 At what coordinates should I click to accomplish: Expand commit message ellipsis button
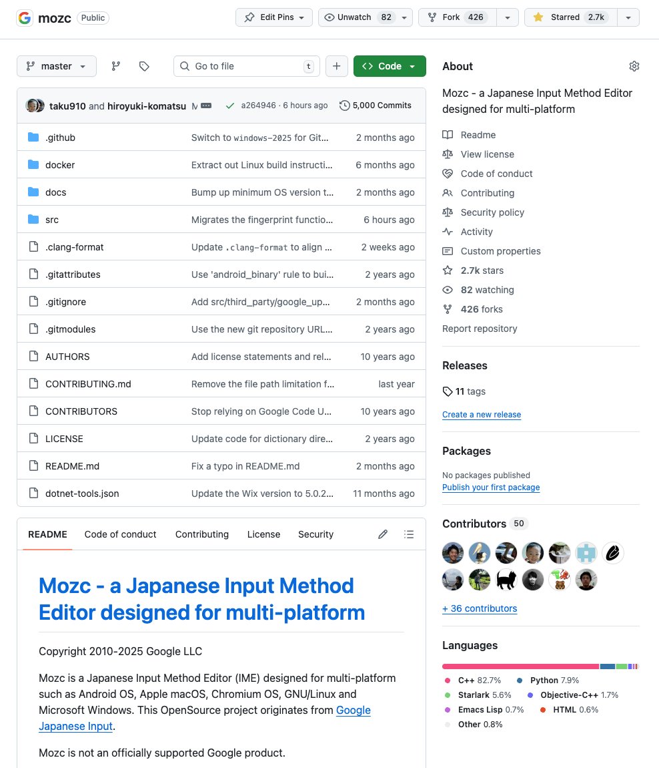207,106
